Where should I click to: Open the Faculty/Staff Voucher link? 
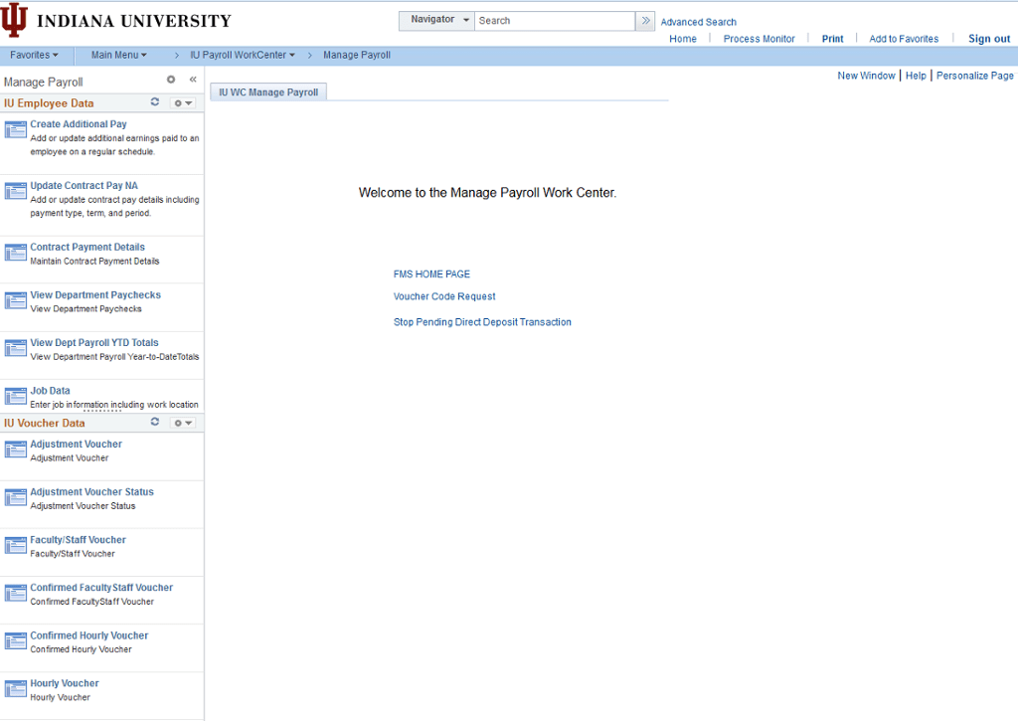78,540
